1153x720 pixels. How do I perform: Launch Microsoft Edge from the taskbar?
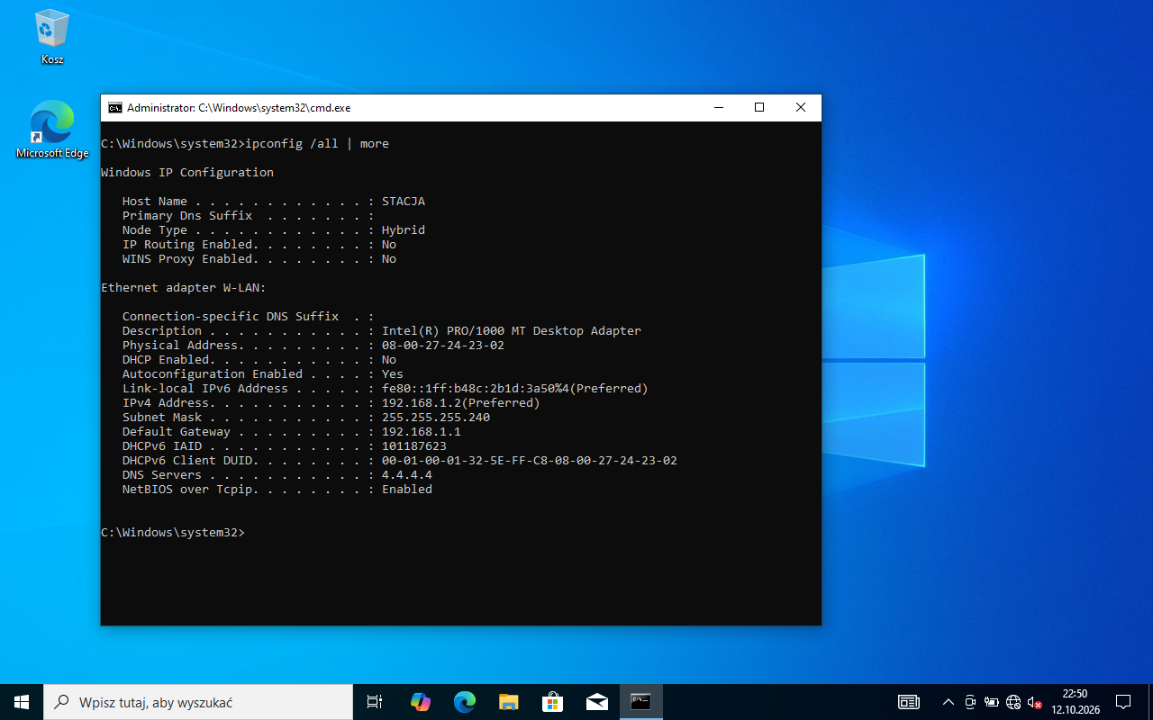(464, 702)
